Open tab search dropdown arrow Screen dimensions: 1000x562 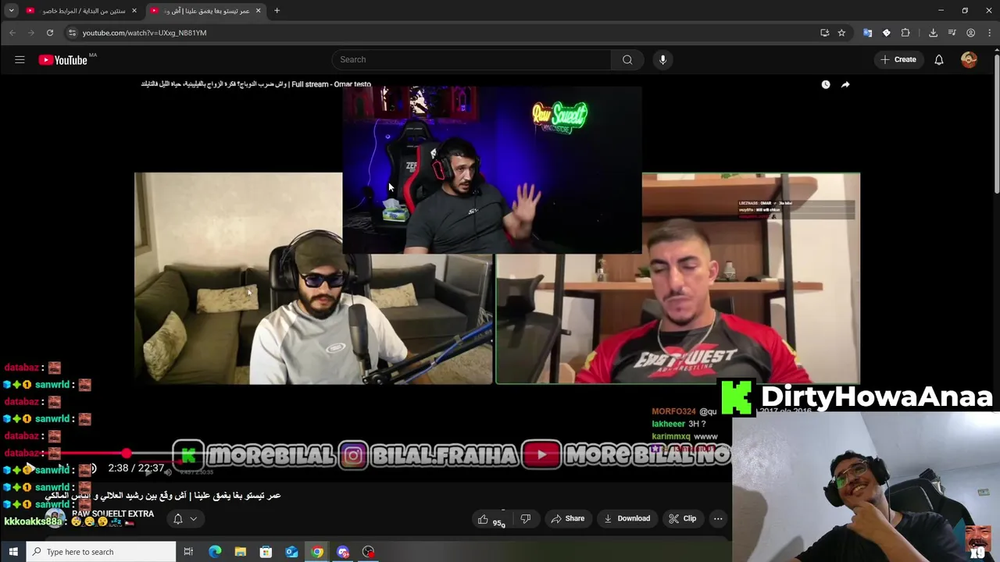click(11, 11)
